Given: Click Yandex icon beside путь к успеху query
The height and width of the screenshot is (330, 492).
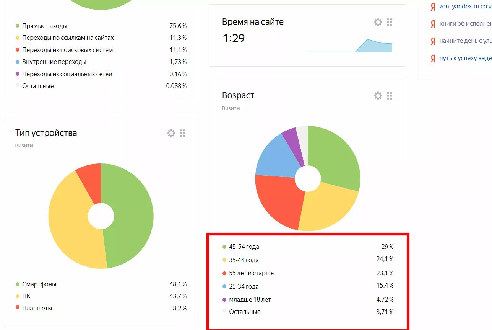Looking at the screenshot, I should point(433,58).
